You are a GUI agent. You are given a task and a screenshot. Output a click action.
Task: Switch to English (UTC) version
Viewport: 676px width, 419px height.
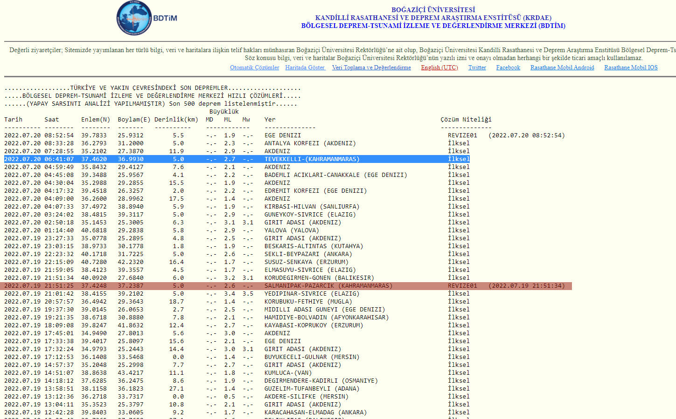439,68
